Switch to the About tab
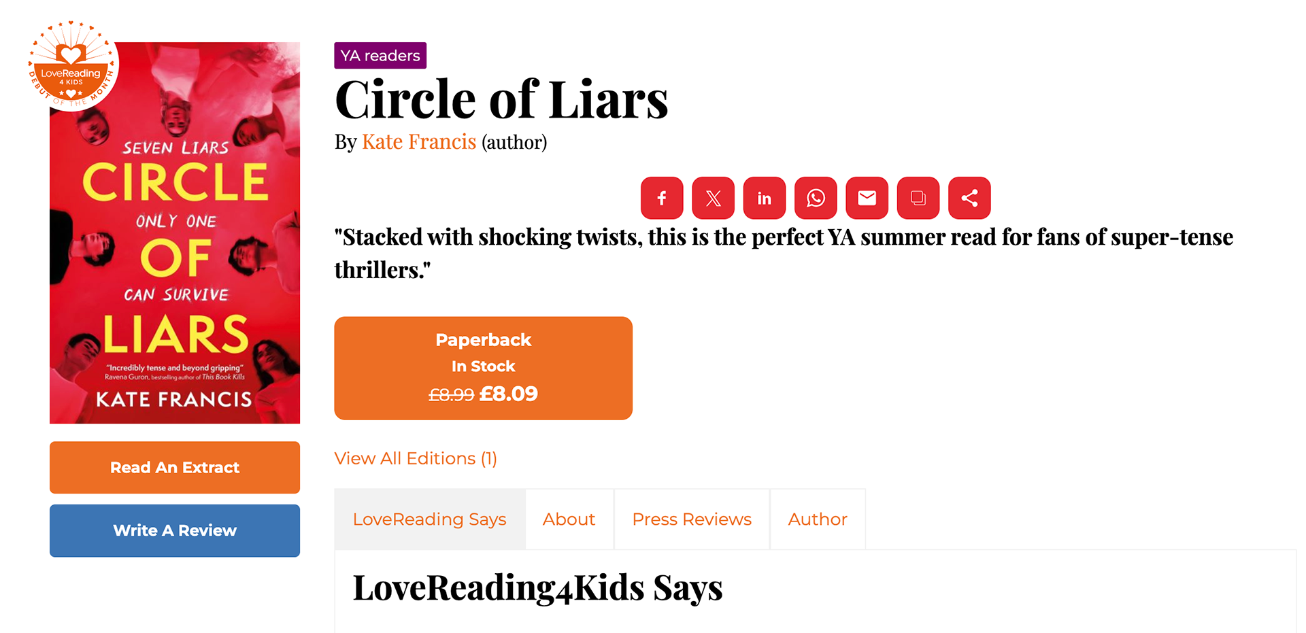Screen dimensions: 1306x633 [x=569, y=519]
